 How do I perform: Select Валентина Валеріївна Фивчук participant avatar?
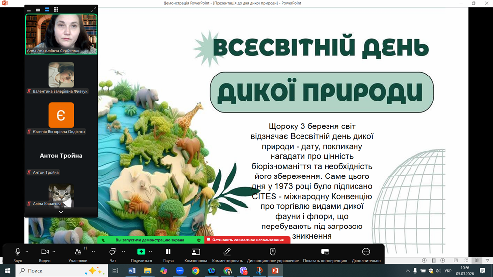61,75
